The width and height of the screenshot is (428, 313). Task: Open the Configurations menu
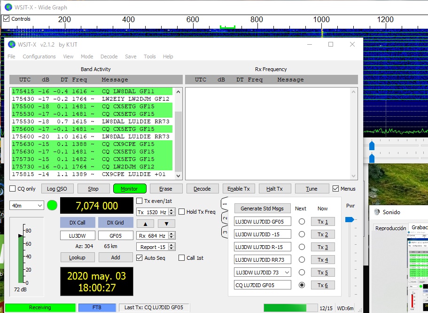[x=39, y=56]
